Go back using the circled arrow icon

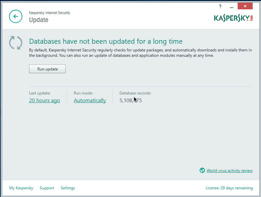[x=16, y=16]
